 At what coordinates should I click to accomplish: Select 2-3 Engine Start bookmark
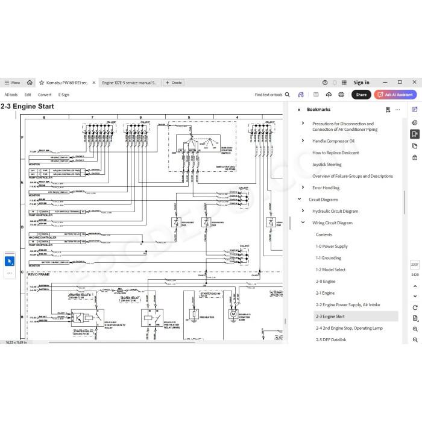pyautogui.click(x=356, y=316)
